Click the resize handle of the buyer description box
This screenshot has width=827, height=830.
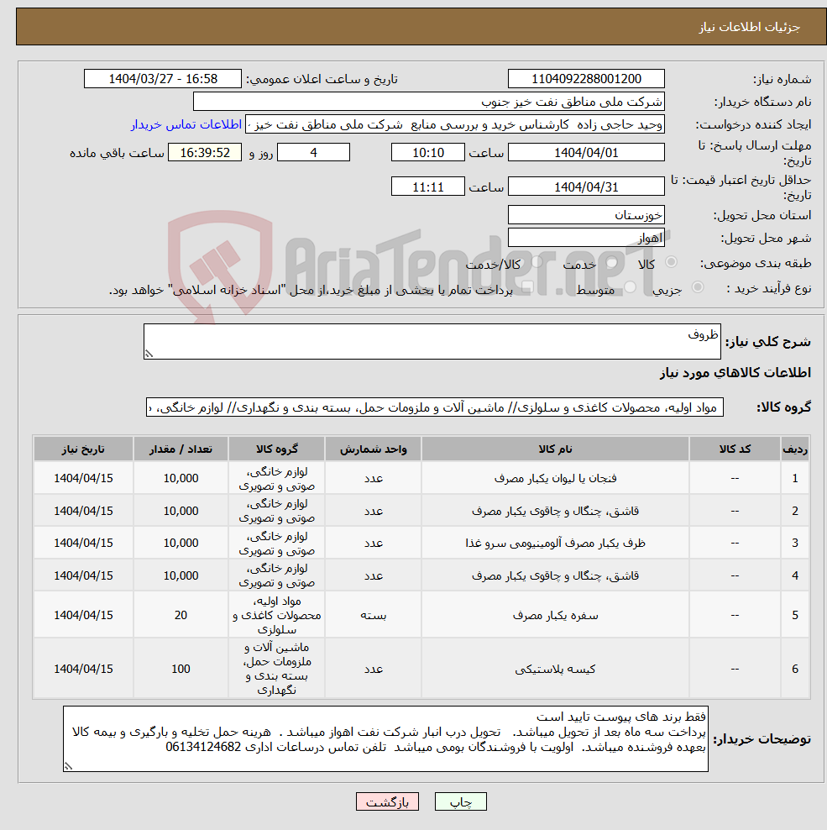tap(69, 767)
